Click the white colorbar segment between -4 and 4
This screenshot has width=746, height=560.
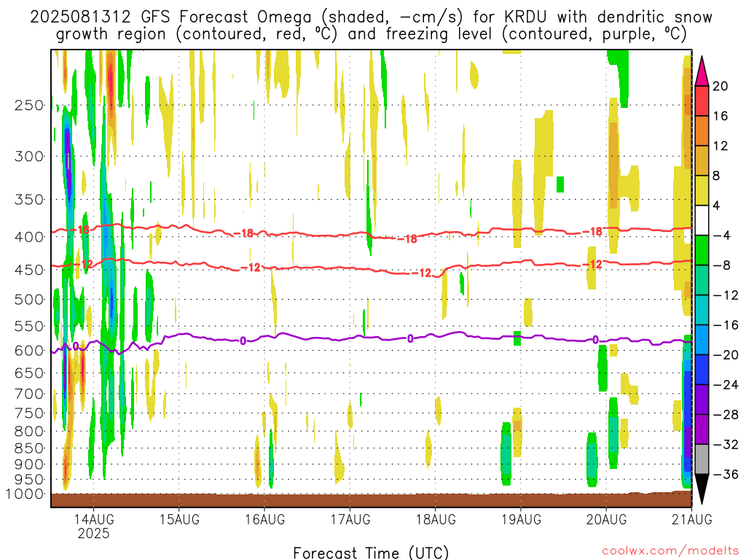point(702,220)
